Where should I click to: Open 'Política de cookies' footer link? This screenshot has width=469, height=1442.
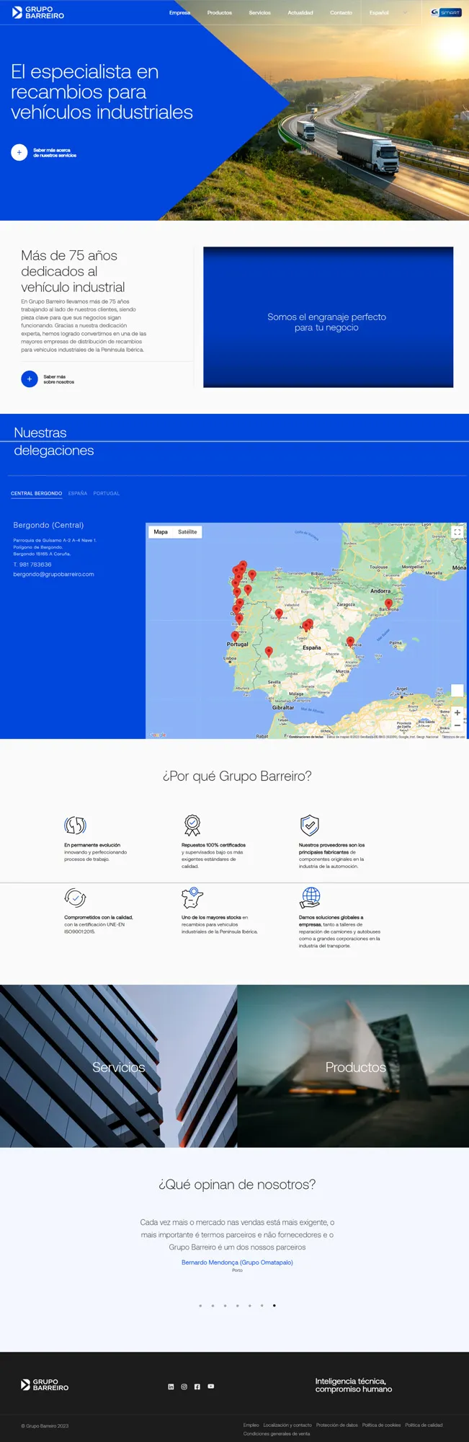(x=381, y=1425)
